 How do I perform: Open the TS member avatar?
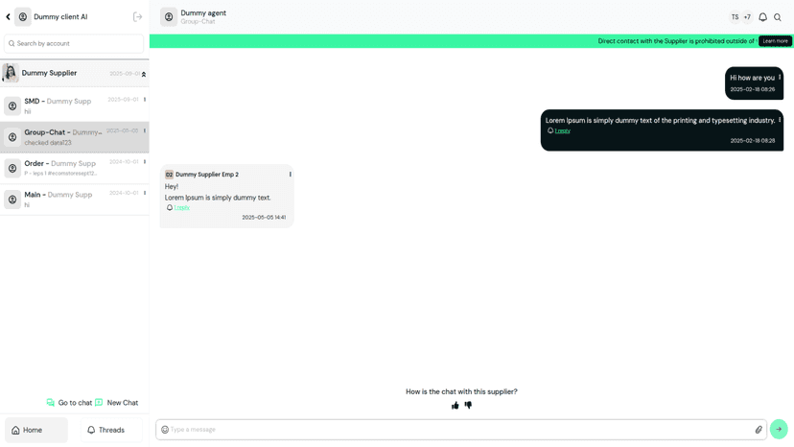[735, 17]
